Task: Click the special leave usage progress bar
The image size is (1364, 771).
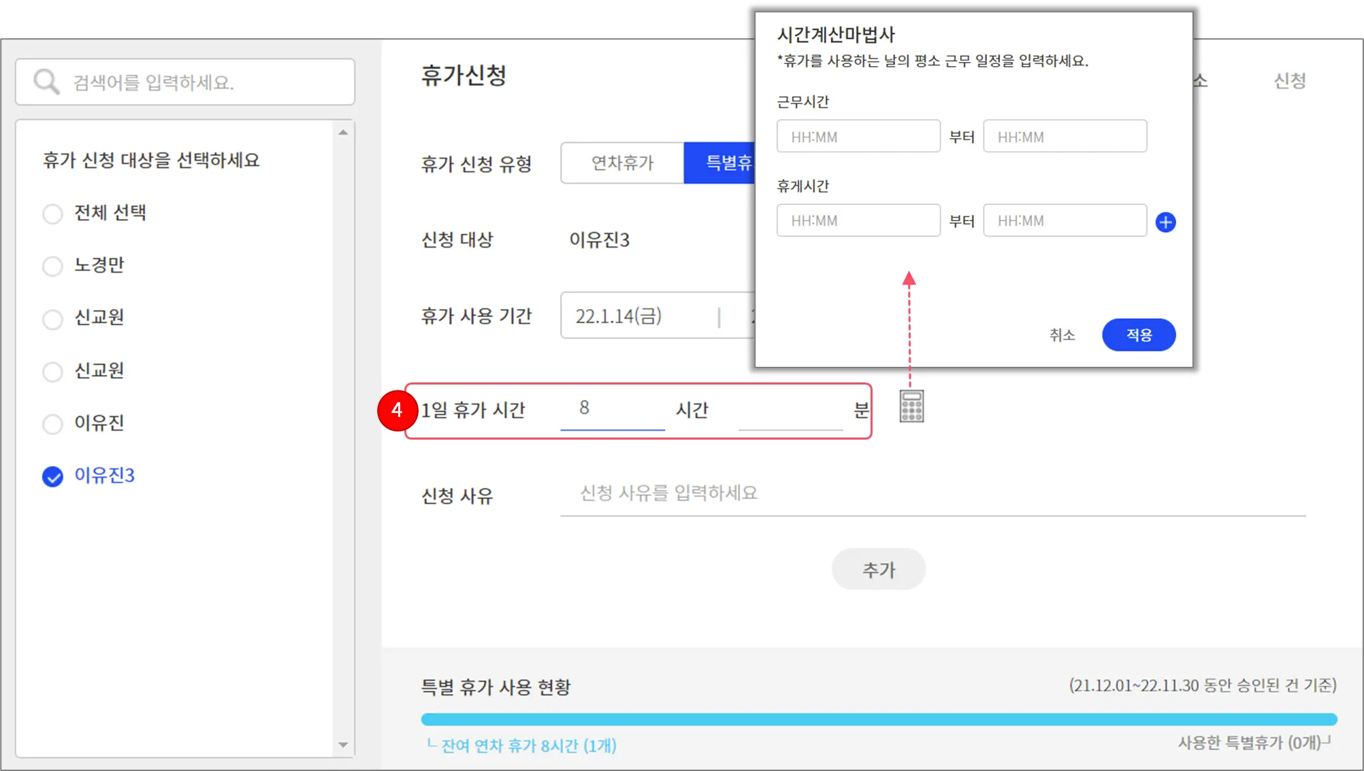Action: (x=878, y=719)
